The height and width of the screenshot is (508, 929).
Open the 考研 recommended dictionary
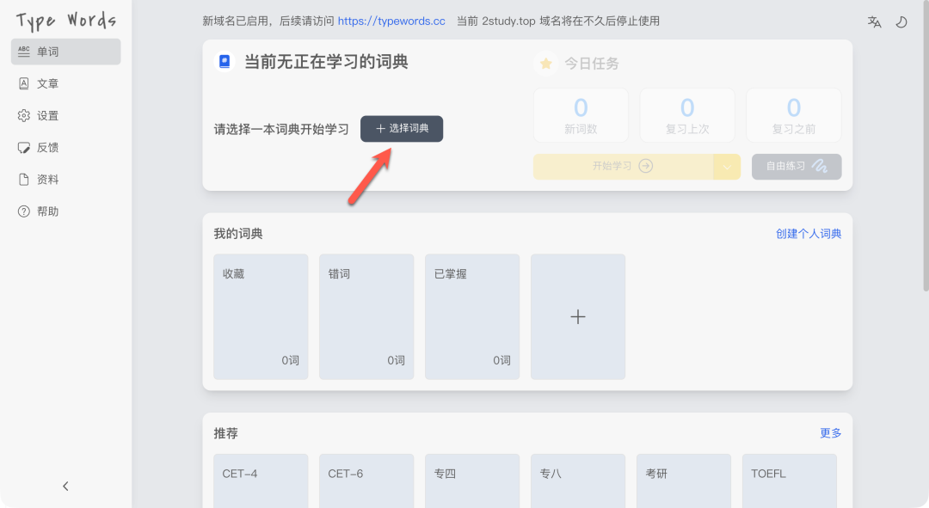[x=684, y=480]
